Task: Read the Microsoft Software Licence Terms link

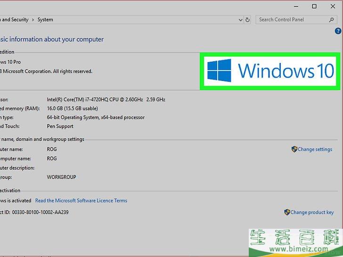Action: click(81, 201)
